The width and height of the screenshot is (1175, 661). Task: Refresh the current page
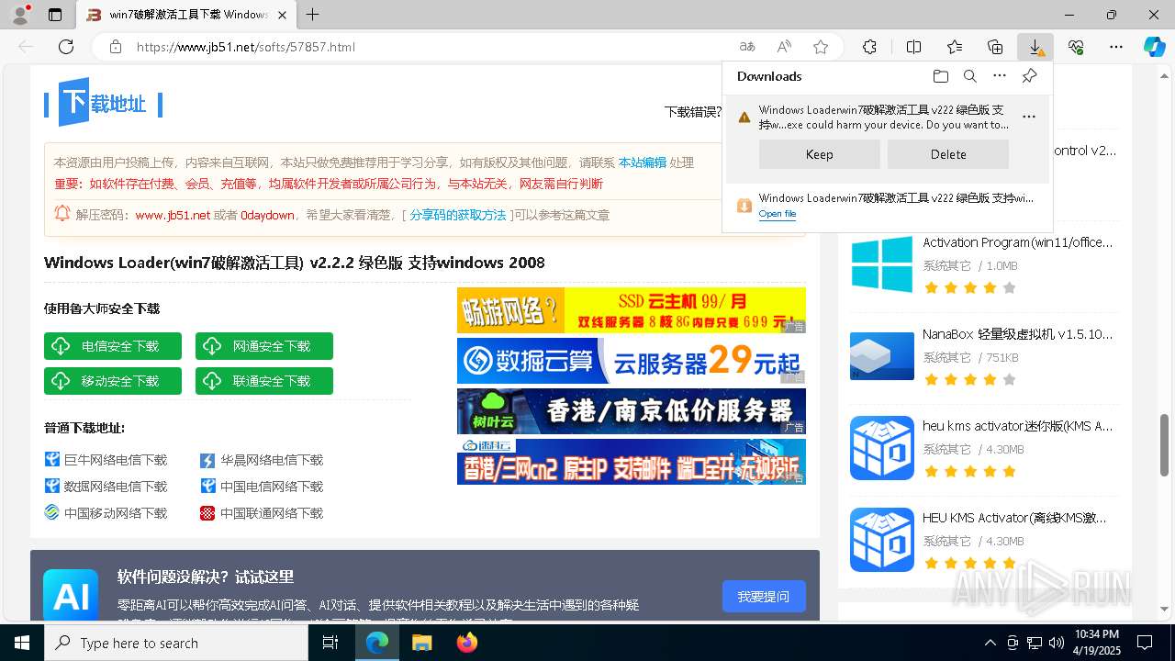coord(66,47)
